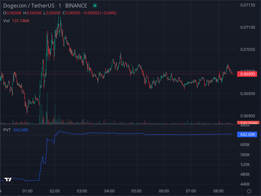The image size is (261, 196).
Task: Click the 0.07050 price axis label
Action: 248,50
